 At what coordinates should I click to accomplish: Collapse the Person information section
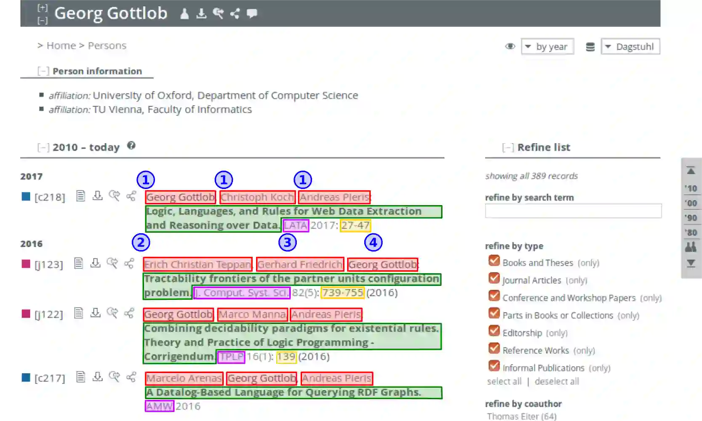pos(43,71)
